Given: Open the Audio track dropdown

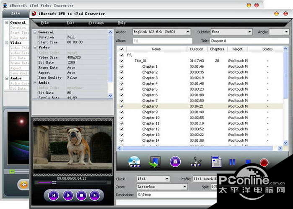Looking at the screenshot, I should click(x=187, y=32).
